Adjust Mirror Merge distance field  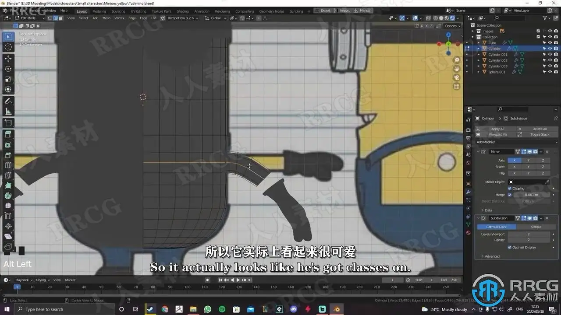pyautogui.click(x=532, y=195)
